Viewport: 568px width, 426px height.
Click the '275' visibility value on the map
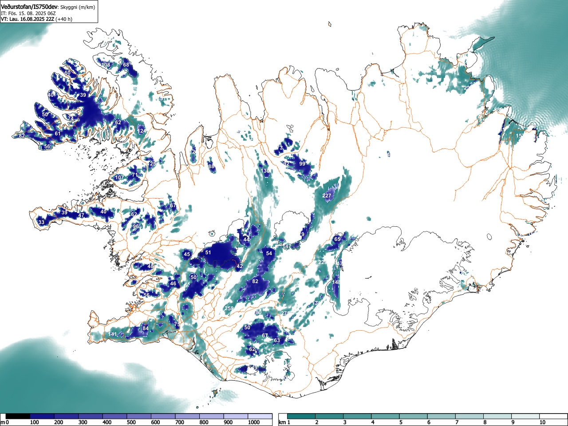(x=285, y=313)
